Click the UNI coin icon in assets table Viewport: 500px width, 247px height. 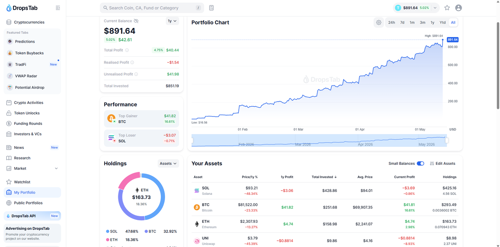[197, 241]
